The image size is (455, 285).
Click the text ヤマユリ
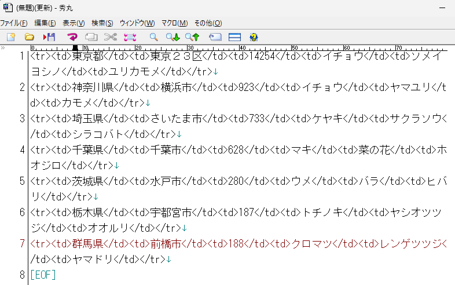point(410,87)
